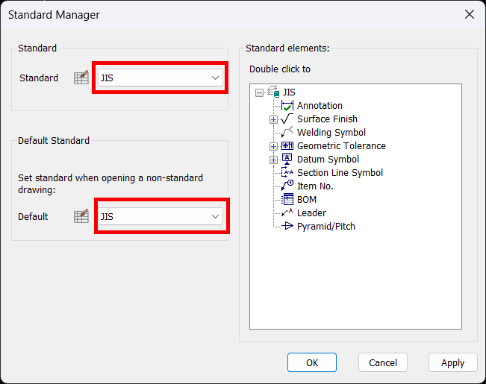Open the Default standard JIS dropdown
486x384 pixels.
[161, 216]
